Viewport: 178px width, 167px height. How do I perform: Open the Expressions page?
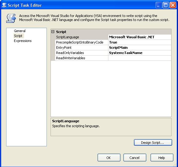pos(23,41)
